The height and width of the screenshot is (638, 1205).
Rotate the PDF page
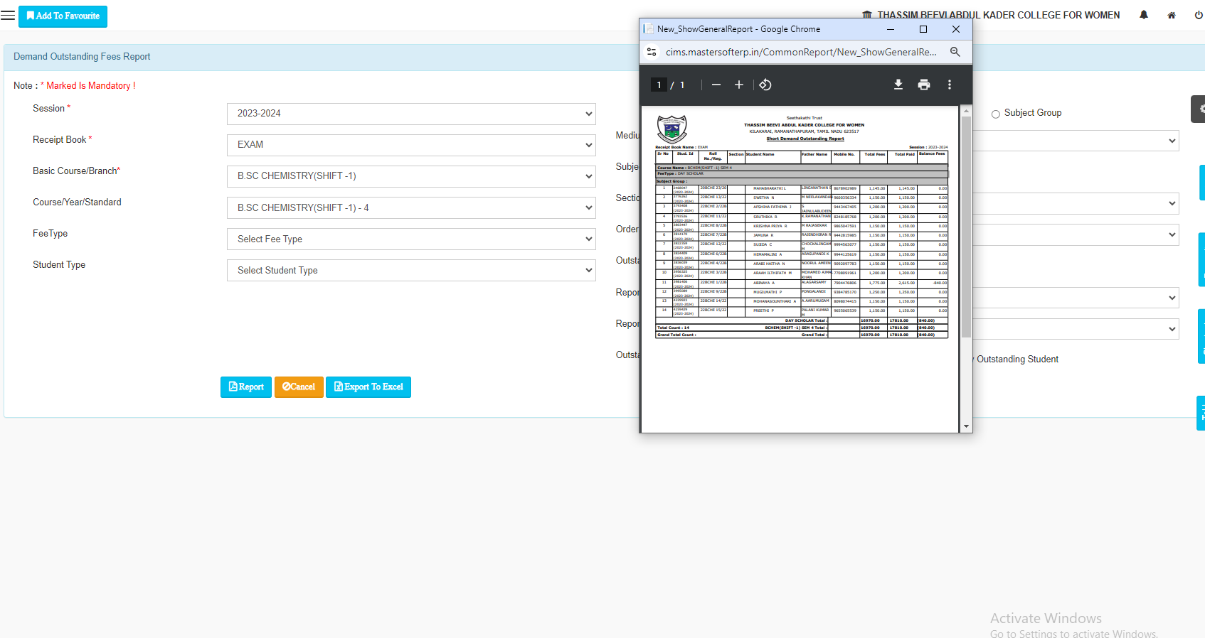tap(765, 85)
